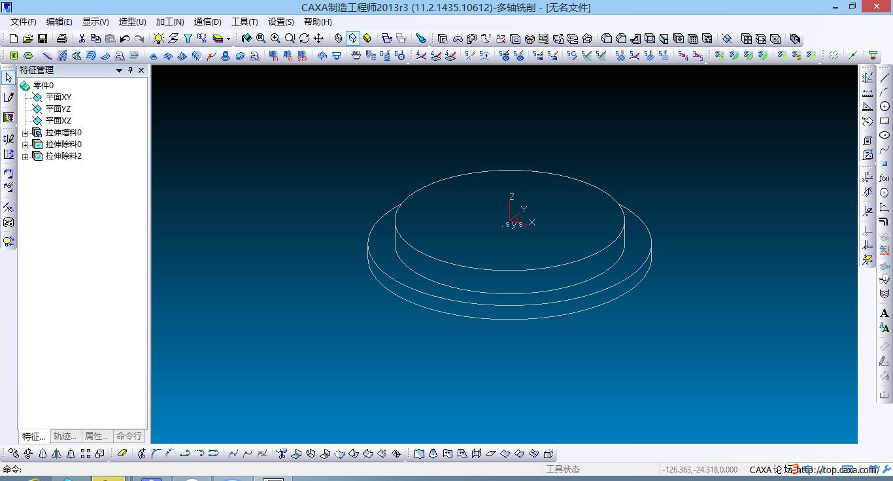Click the Cut scissors icon

(82, 39)
